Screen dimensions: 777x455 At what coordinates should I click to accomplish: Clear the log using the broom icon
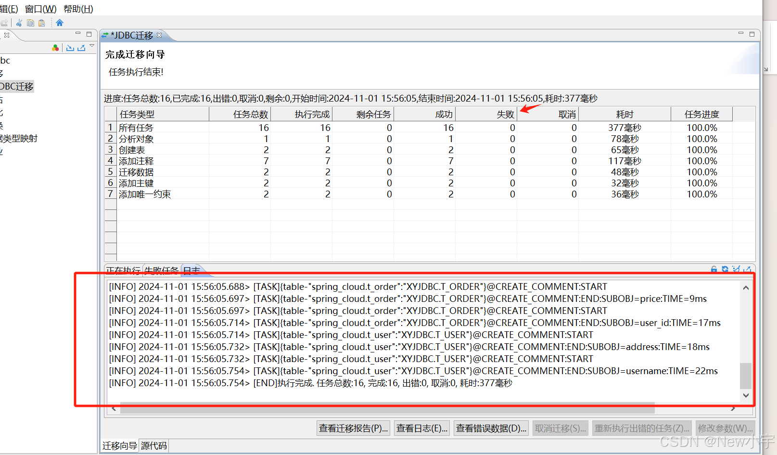click(736, 269)
